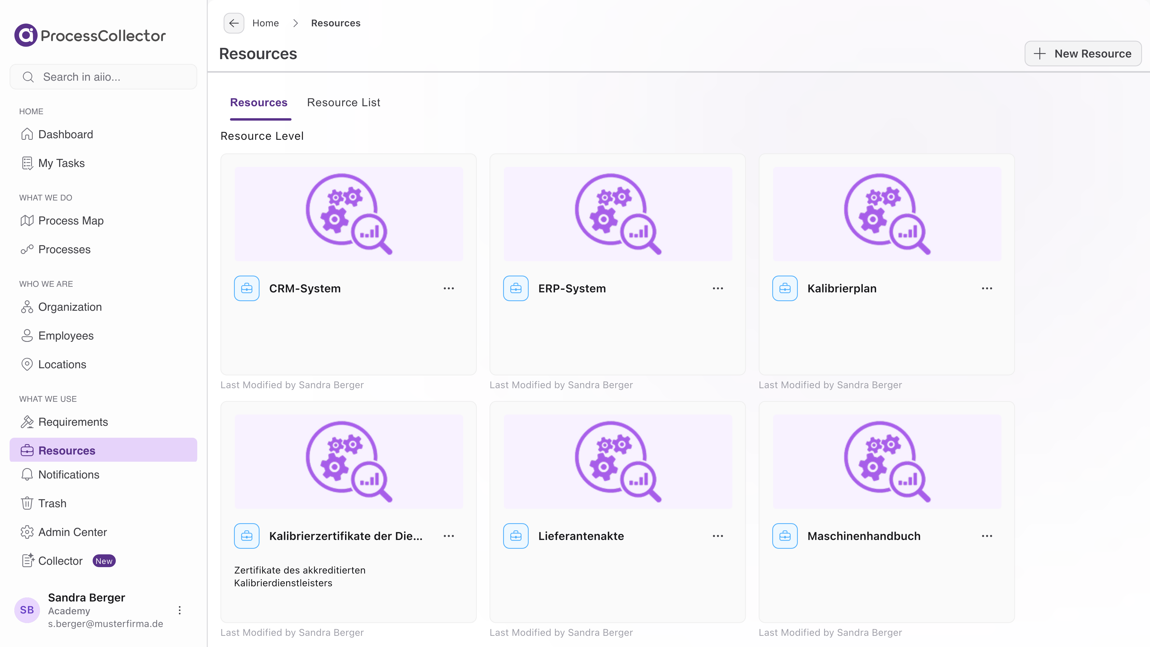Click the ERP-System briefcase icon
The height and width of the screenshot is (647, 1150).
pyautogui.click(x=516, y=288)
